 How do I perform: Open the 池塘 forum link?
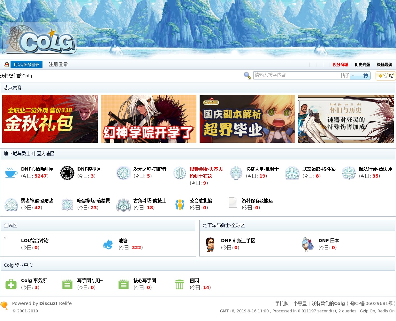(123, 241)
